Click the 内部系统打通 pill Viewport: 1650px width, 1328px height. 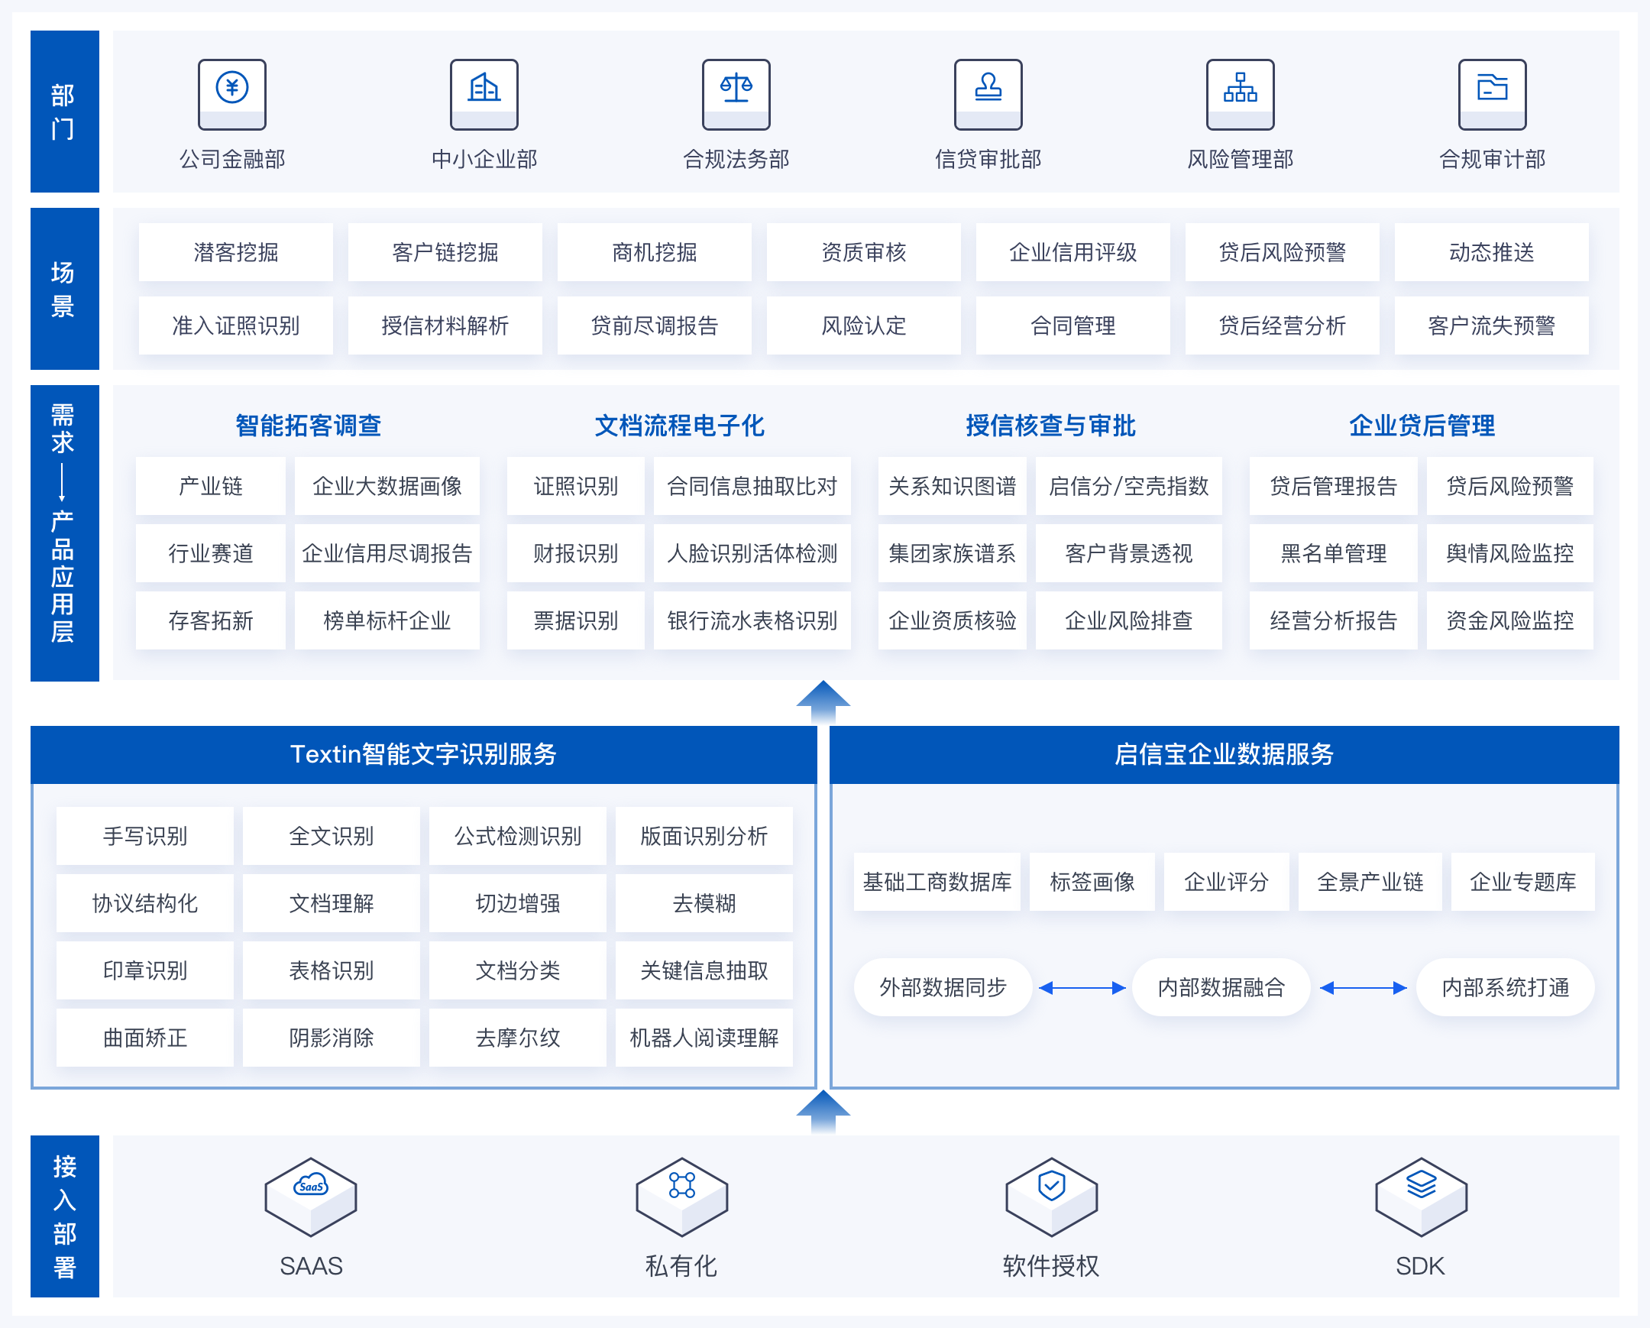pyautogui.click(x=1506, y=987)
